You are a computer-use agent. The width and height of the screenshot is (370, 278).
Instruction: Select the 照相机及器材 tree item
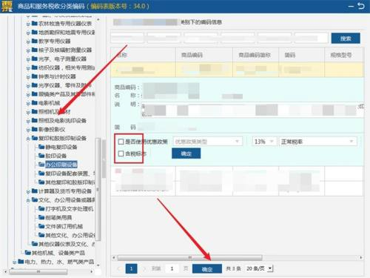54,112
